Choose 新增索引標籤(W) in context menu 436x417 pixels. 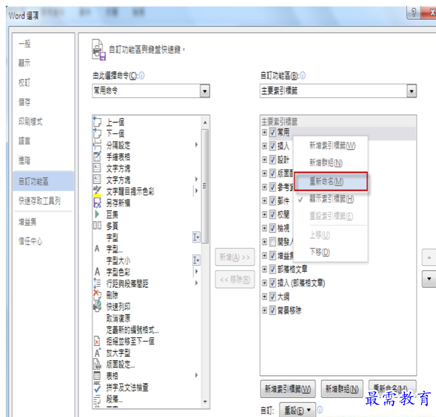coord(331,145)
